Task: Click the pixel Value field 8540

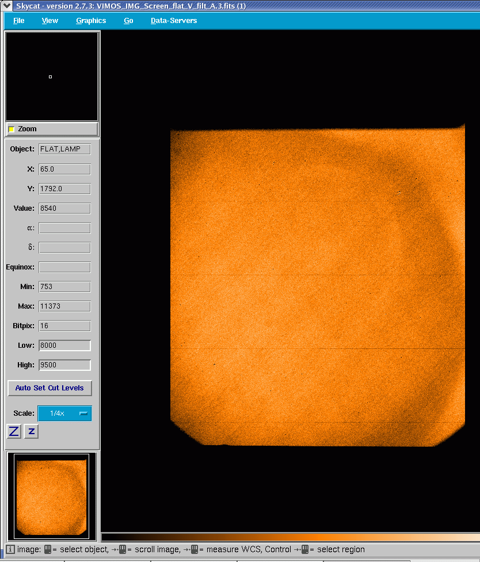Action: [x=65, y=208]
